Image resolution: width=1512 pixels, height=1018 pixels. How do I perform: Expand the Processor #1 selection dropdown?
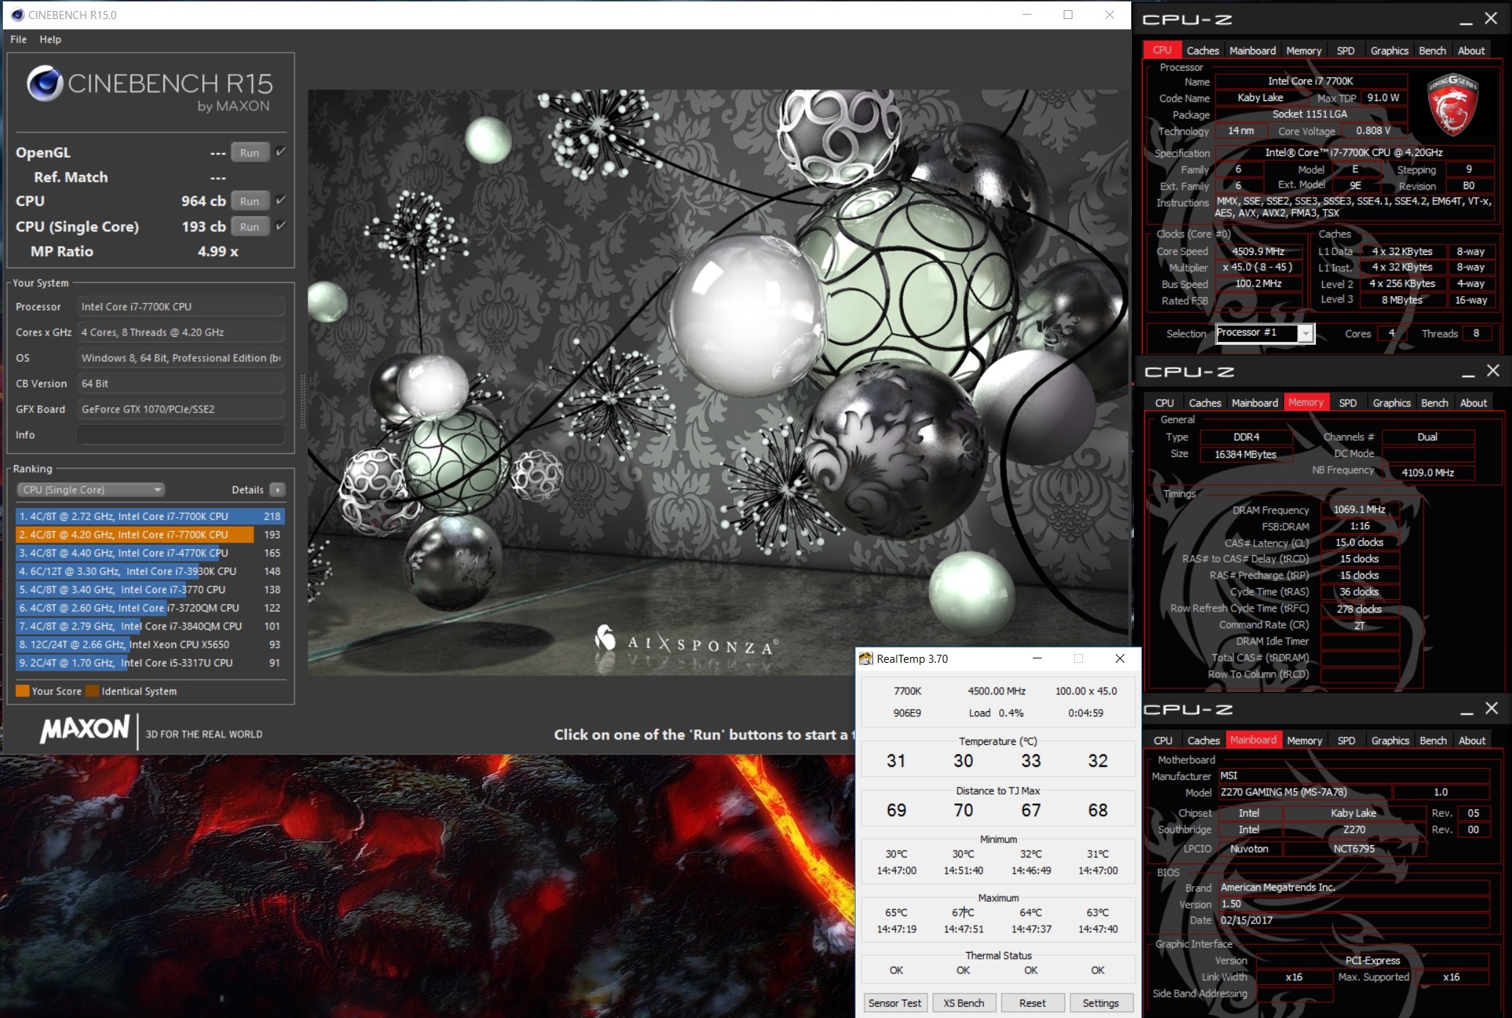[x=1305, y=333]
